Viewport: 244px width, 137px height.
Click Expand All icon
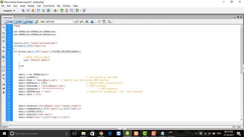click(3, 41)
